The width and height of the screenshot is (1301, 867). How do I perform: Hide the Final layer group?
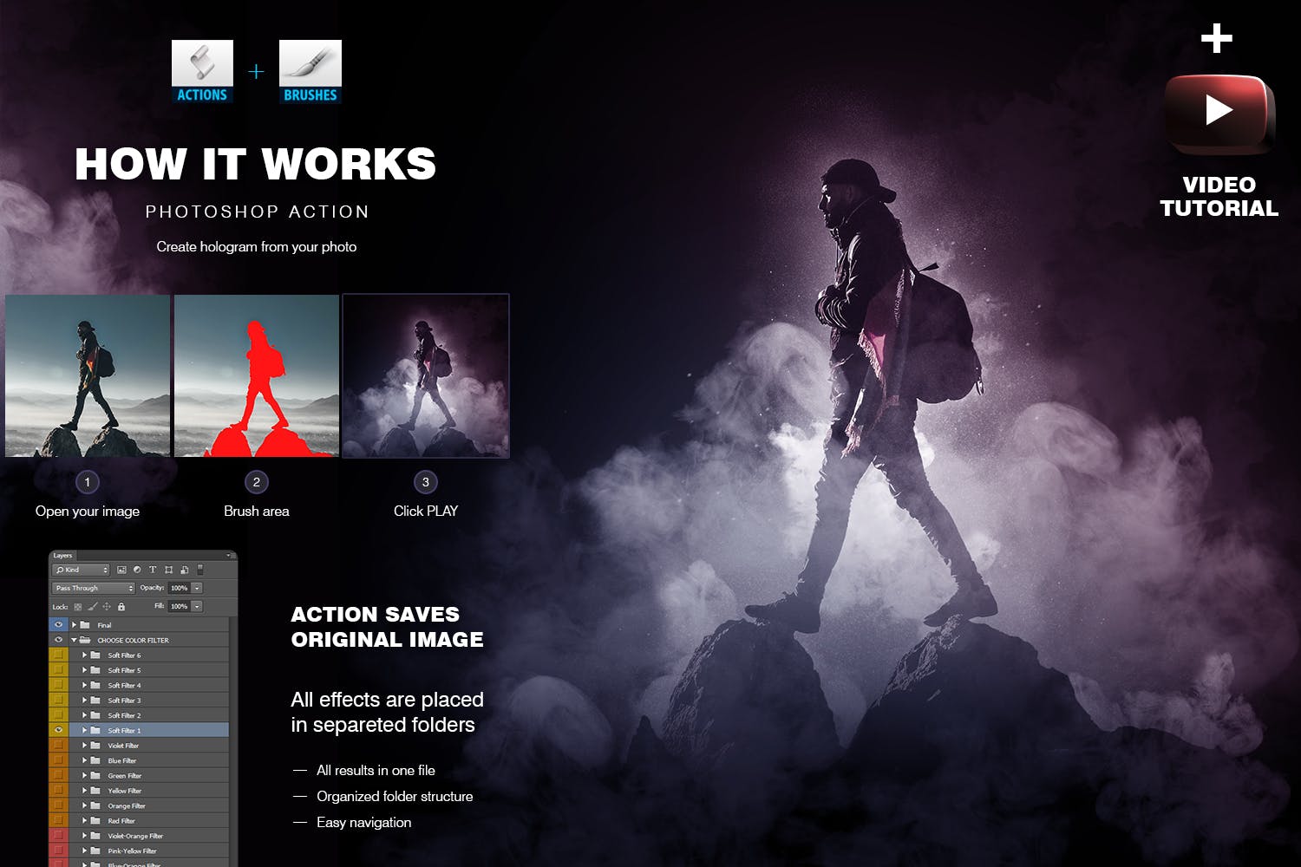point(58,624)
